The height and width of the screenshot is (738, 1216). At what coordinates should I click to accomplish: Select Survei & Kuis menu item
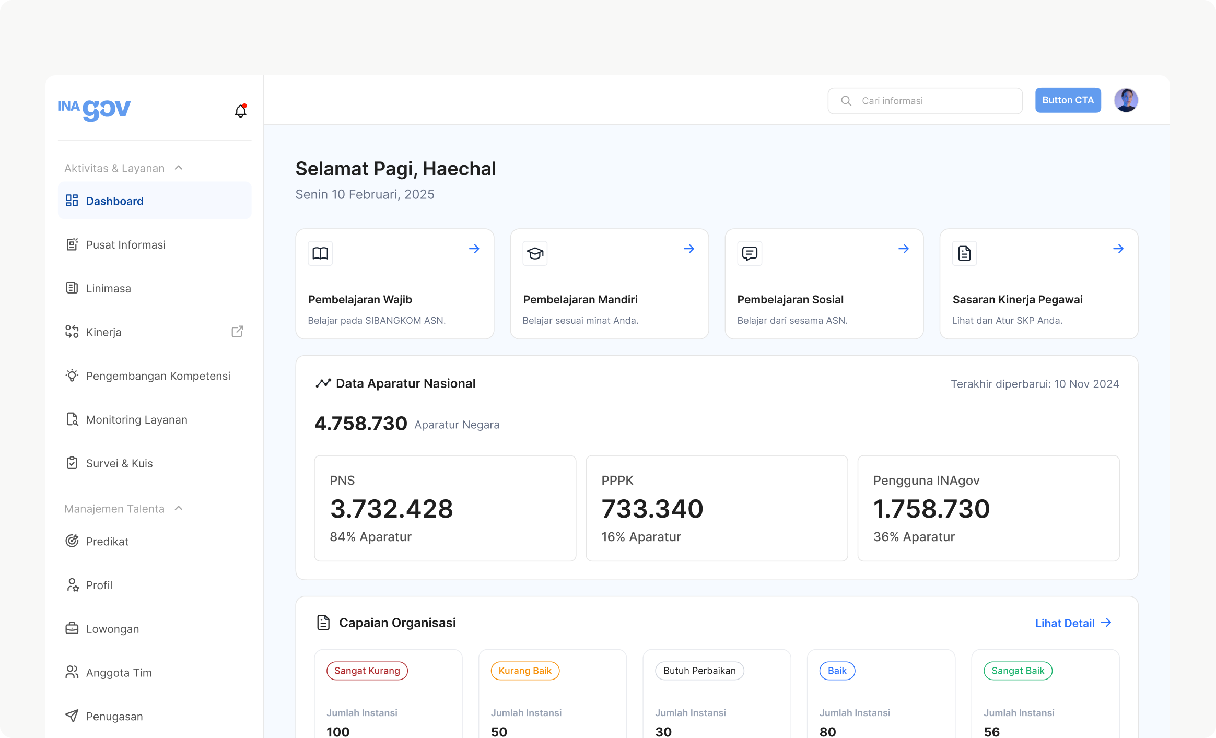point(119,463)
